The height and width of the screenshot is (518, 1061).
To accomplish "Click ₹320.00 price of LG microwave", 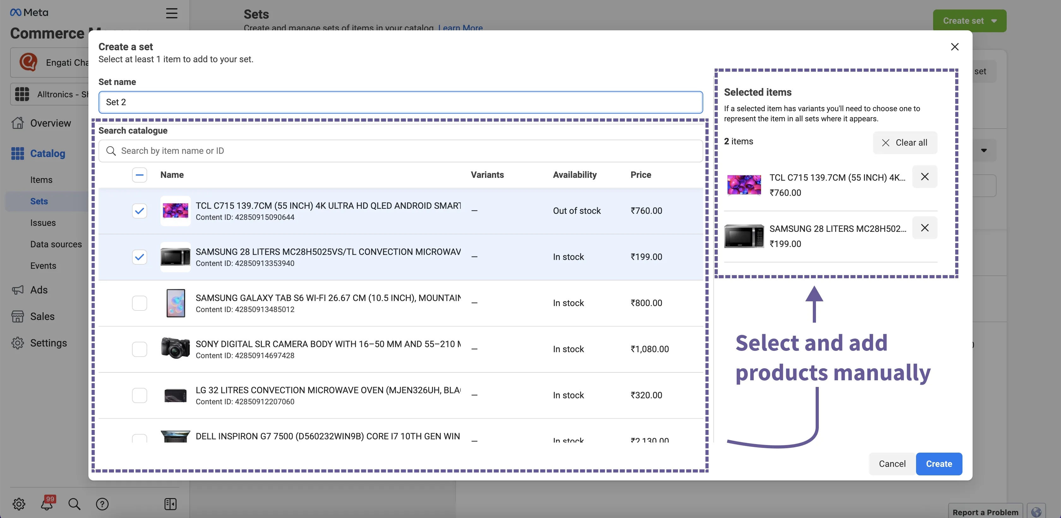I will pos(646,395).
